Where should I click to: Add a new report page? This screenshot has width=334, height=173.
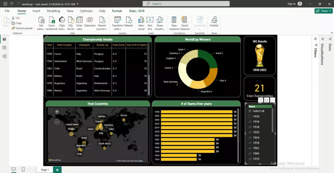click(57, 170)
